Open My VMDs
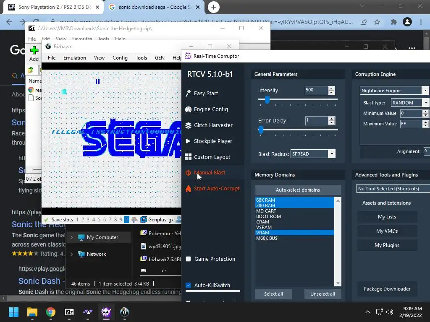Viewport: 430px width, 322px height. click(x=387, y=231)
